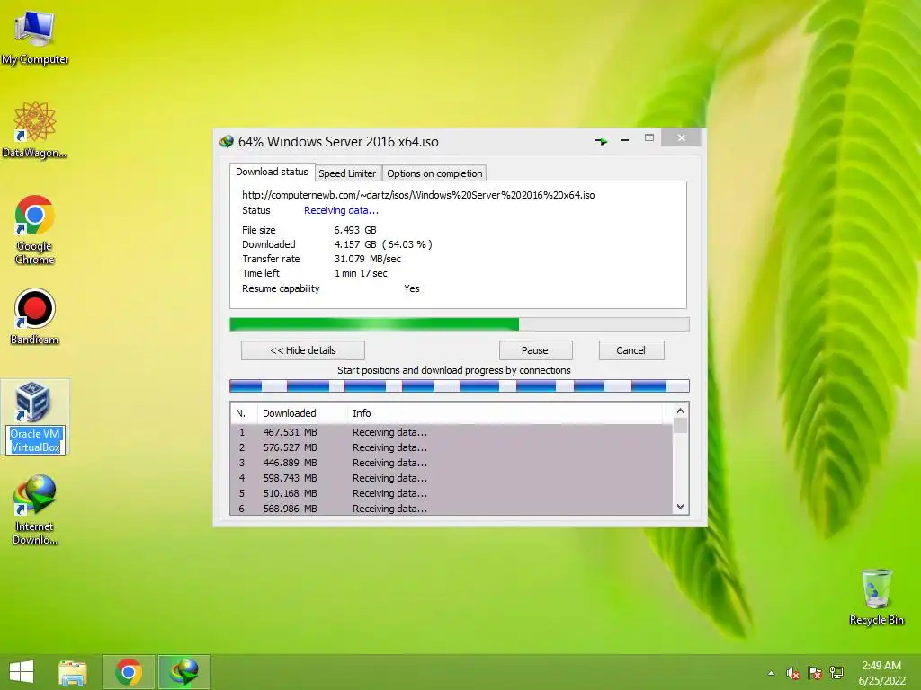
Task: Select connection 6 row with 568.986 MB
Action: 452,509
